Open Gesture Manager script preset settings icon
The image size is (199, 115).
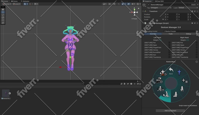click(x=195, y=23)
